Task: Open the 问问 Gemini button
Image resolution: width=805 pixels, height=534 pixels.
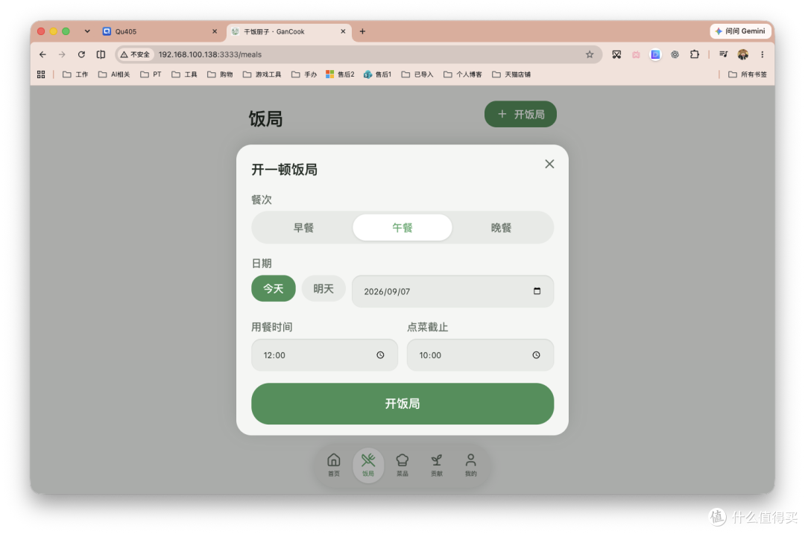Action: coord(740,31)
